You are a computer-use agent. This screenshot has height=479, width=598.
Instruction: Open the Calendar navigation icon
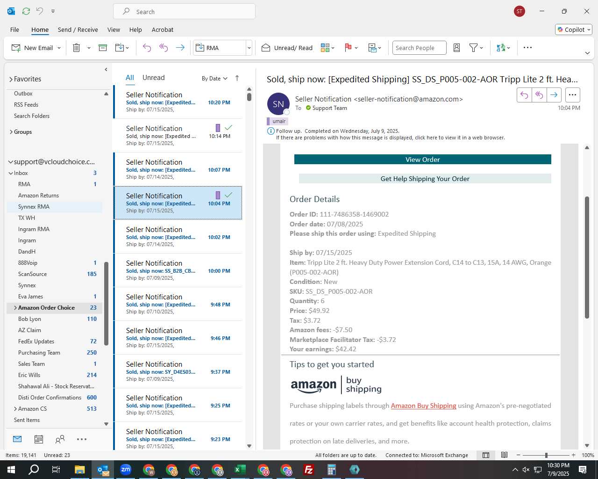[39, 439]
